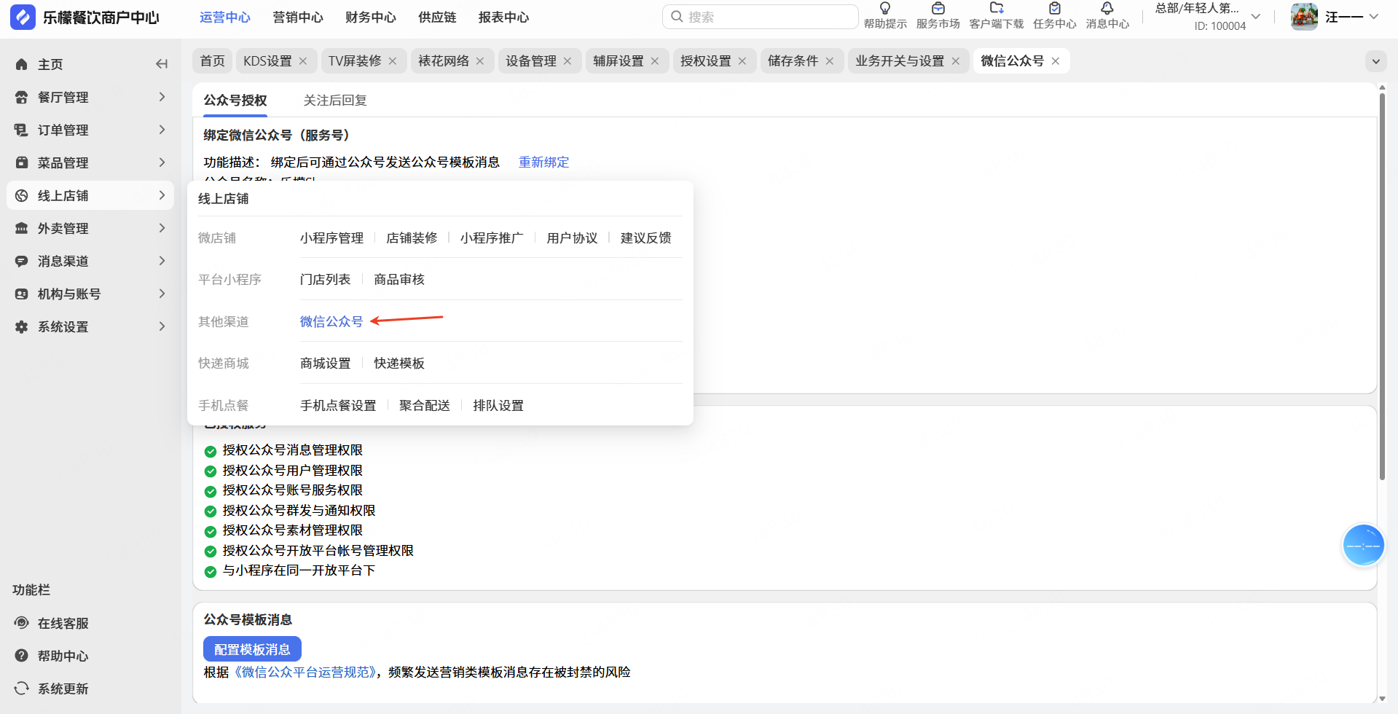Switch to the 关注后回复 tab

[335, 101]
